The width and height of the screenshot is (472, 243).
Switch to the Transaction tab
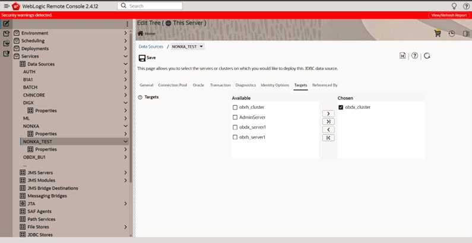pyautogui.click(x=220, y=85)
